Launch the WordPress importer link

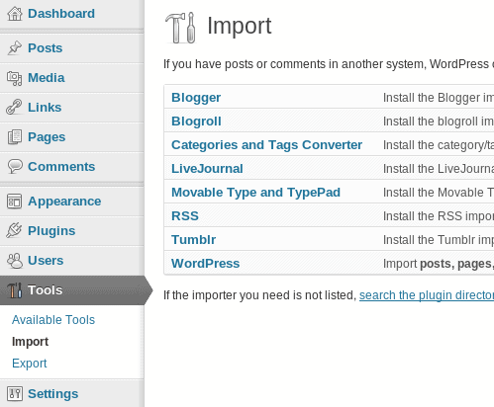click(x=205, y=264)
